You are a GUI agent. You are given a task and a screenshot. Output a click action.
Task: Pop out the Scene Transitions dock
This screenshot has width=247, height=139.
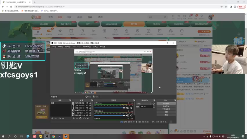(154, 100)
